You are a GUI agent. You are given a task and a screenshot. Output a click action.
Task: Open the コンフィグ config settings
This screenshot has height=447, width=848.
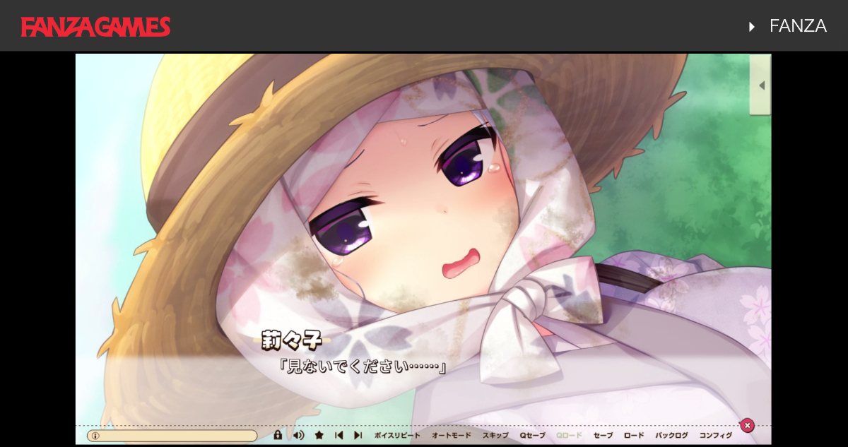pos(716,436)
